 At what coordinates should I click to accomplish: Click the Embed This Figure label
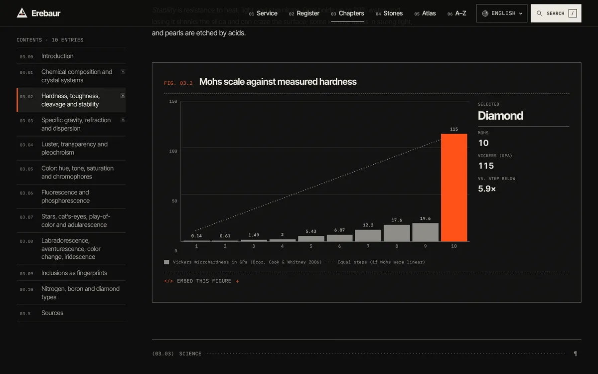(204, 281)
